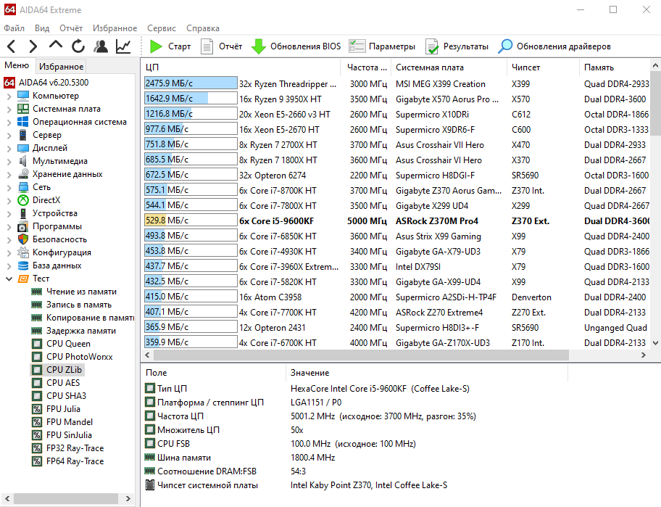Open the Parameters settings icon
Image resolution: width=661 pixels, height=507 pixels.
pyautogui.click(x=357, y=46)
